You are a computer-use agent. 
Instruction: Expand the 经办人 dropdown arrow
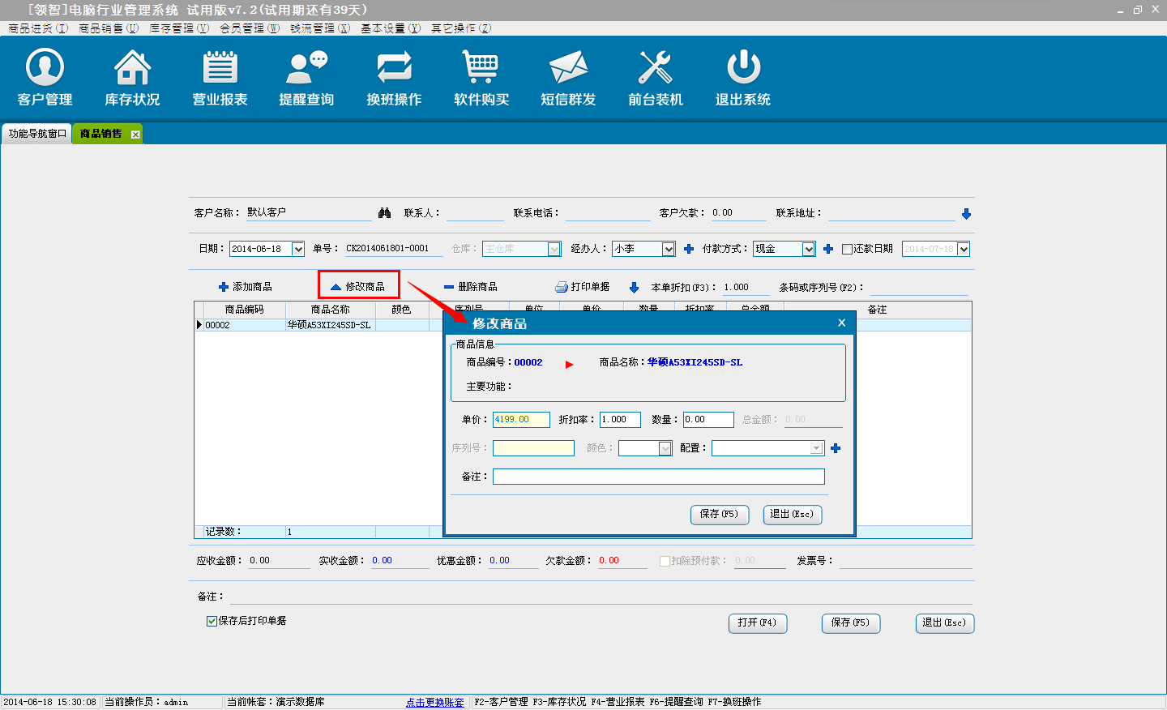pyautogui.click(x=669, y=250)
